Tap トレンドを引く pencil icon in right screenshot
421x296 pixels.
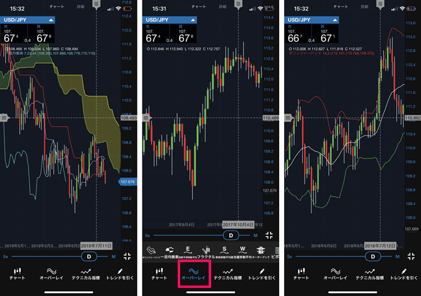[404, 274]
